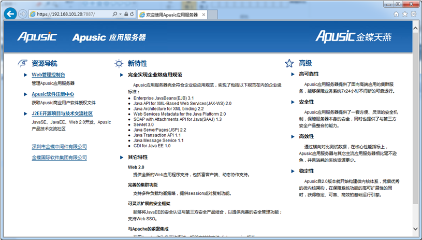
Task: Click the 完全实现企业级应用规范 heading
Action: 155,75
